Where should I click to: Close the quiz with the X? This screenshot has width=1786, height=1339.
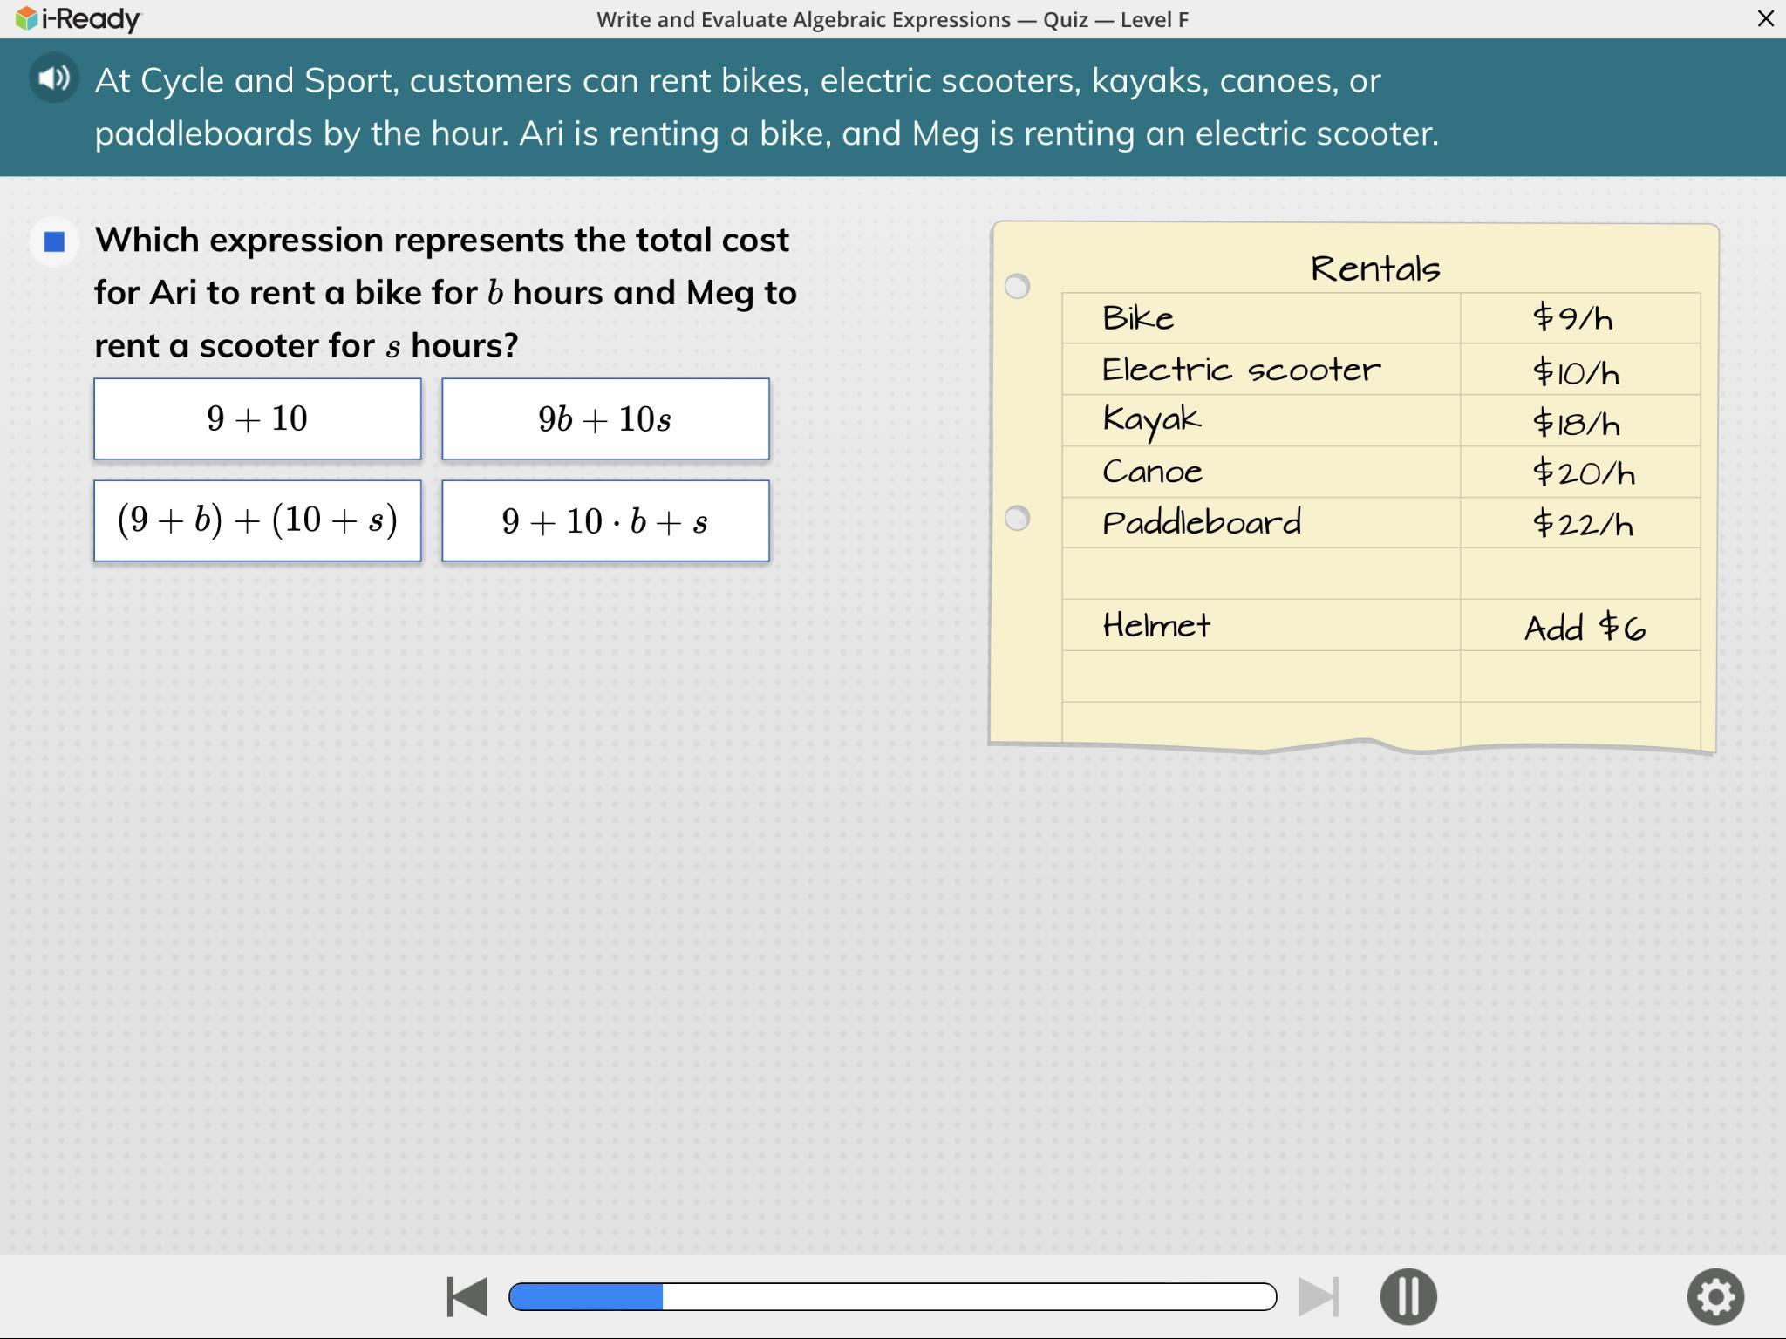1765,19
